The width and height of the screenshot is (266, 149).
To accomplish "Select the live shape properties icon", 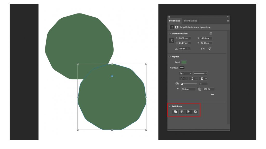I will [x=172, y=27].
